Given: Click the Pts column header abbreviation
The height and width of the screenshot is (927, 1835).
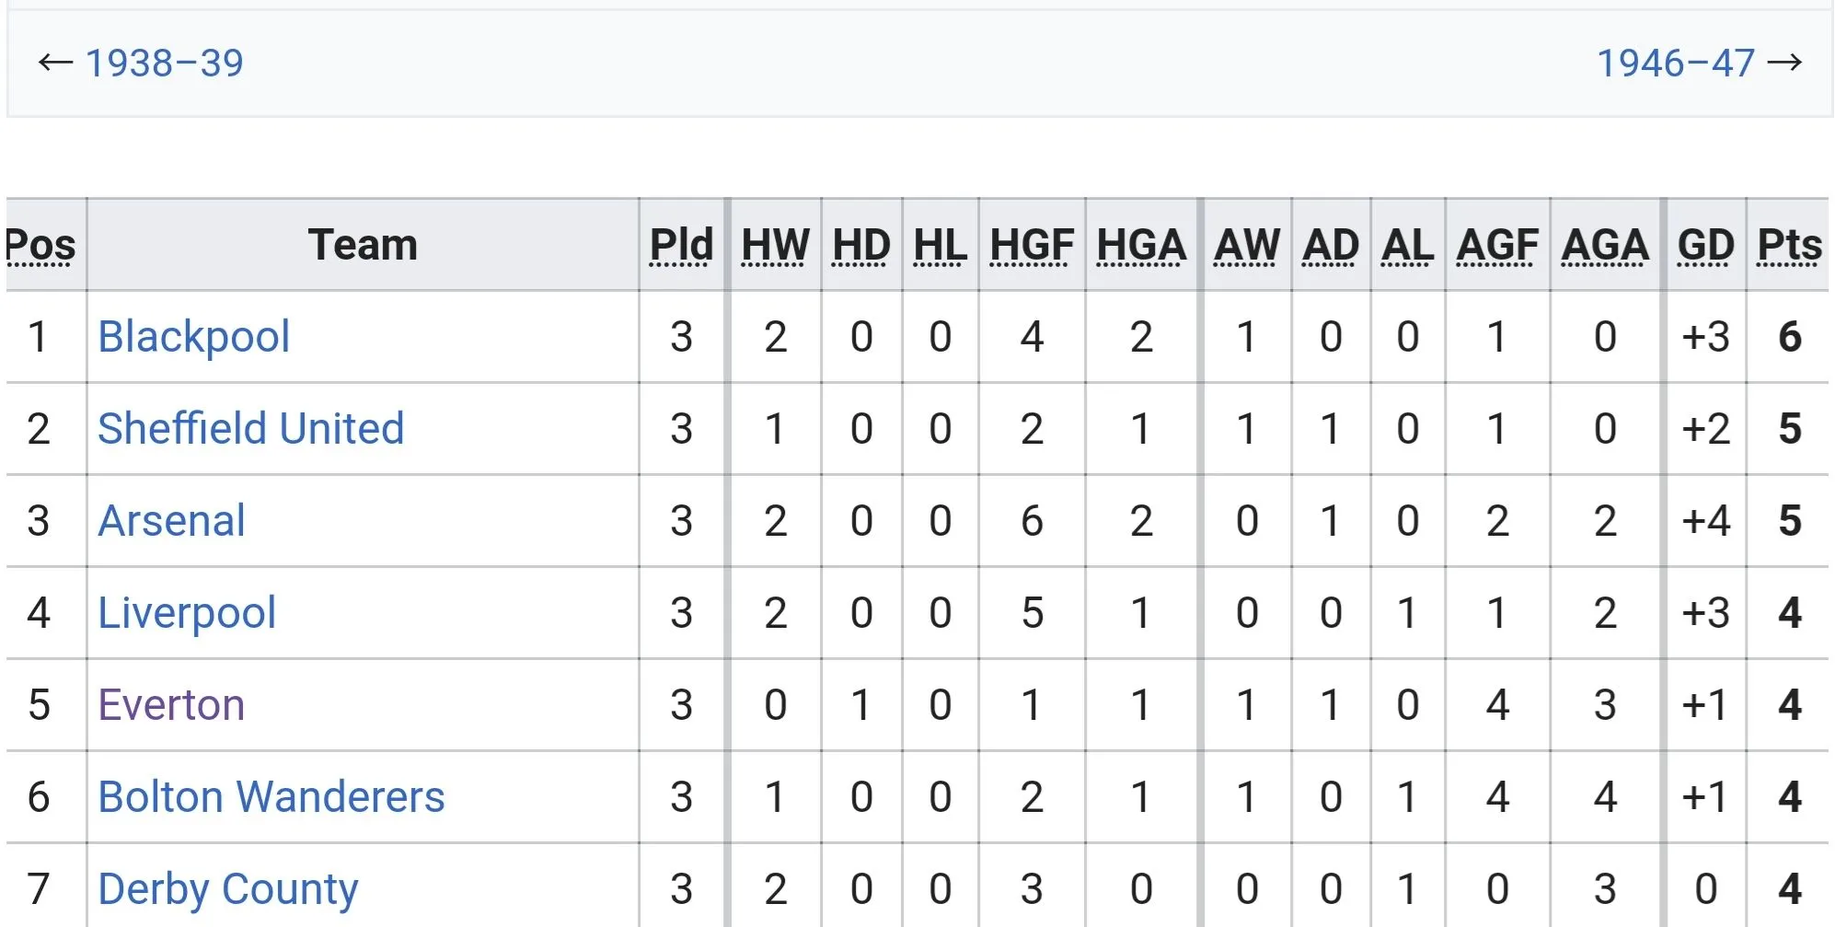Looking at the screenshot, I should [1789, 246].
